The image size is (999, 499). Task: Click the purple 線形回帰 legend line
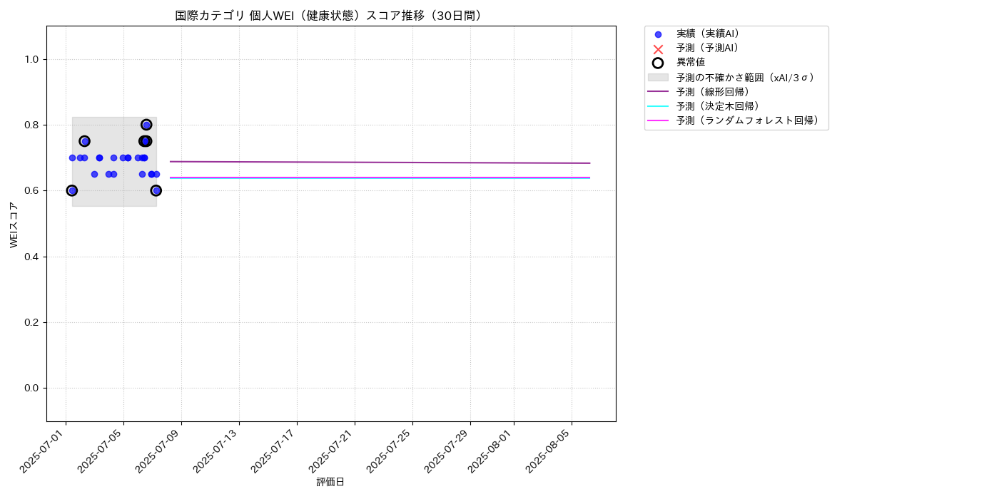[658, 91]
